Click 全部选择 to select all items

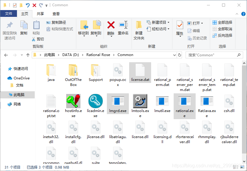click(222, 22)
